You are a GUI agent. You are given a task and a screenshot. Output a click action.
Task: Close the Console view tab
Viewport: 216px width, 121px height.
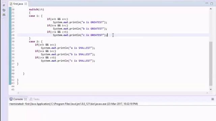pos(26,99)
